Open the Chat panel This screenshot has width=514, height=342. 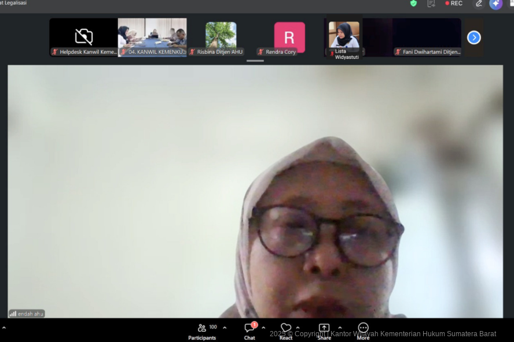click(x=249, y=330)
